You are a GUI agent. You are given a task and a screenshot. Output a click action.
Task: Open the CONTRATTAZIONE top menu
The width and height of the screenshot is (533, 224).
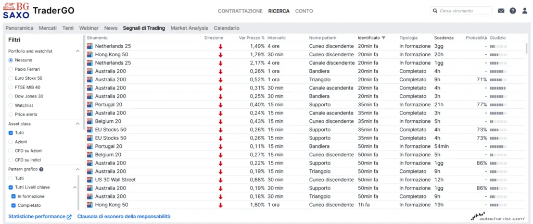tap(240, 11)
